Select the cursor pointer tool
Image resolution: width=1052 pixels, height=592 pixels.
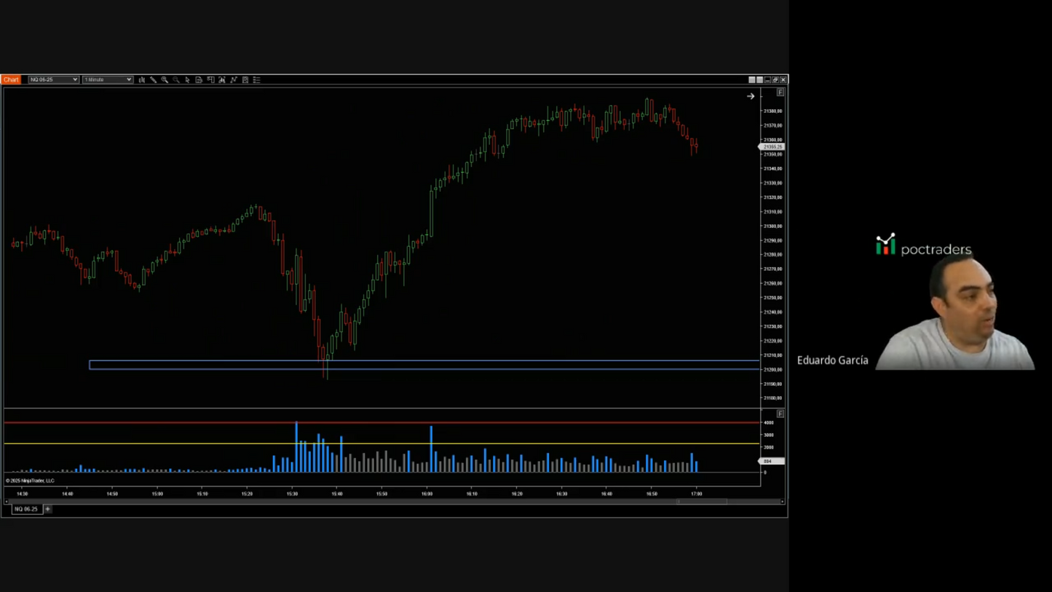(187, 80)
